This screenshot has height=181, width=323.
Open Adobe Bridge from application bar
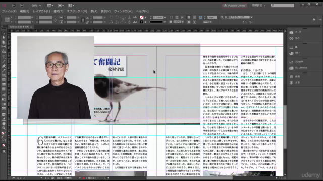[14, 6]
